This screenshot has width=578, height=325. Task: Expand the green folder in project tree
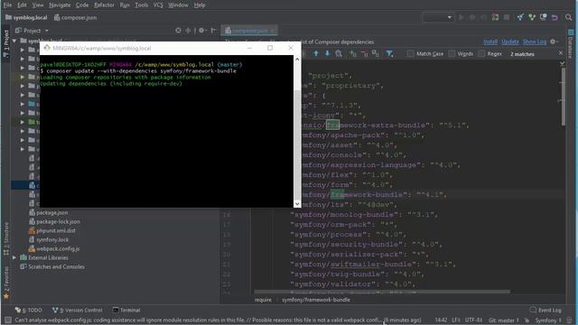point(23,122)
